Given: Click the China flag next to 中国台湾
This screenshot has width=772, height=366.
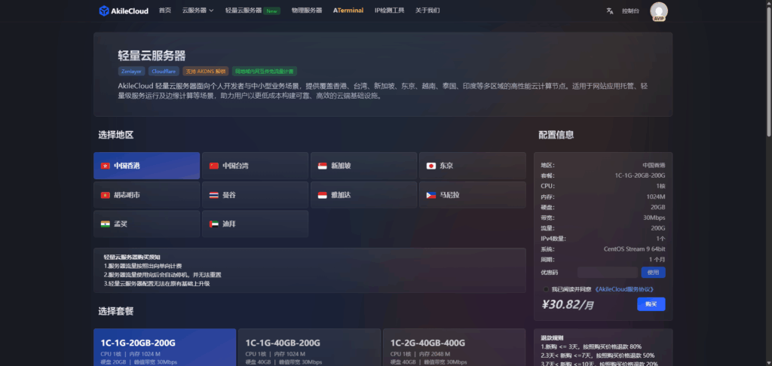Looking at the screenshot, I should pos(213,166).
